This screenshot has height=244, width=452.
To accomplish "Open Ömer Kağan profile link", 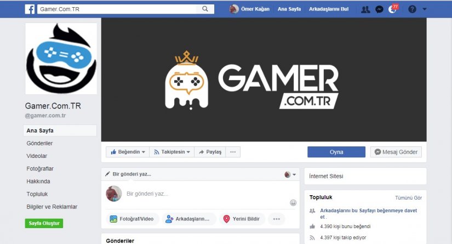I will pos(255,9).
